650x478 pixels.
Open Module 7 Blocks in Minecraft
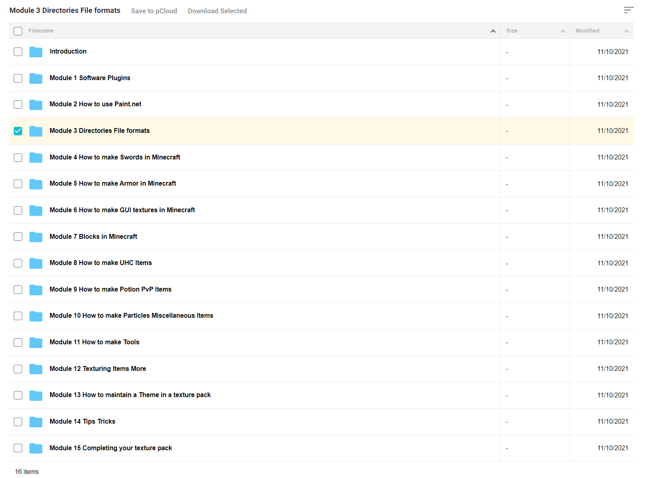click(x=94, y=236)
